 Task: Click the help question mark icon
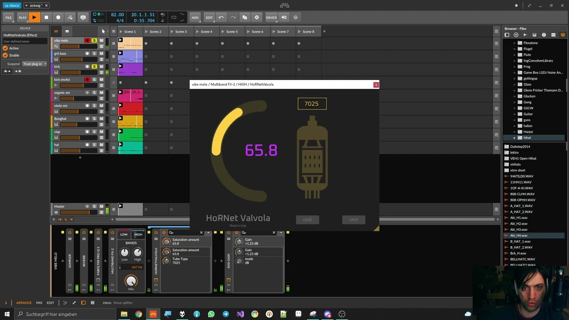click(296, 17)
